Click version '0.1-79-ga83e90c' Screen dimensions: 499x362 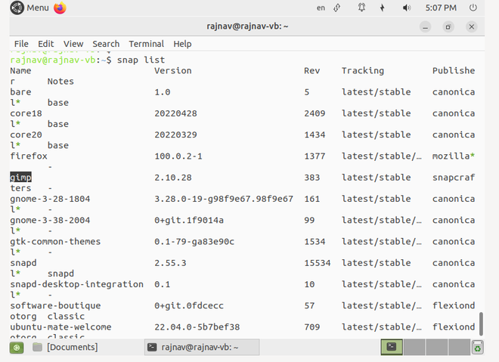(x=194, y=241)
